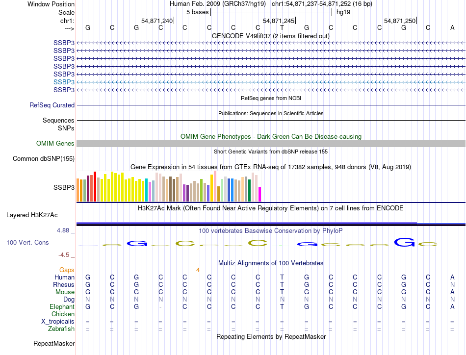
Task: Click the hg19 label beside scale bar
Action: (343, 12)
